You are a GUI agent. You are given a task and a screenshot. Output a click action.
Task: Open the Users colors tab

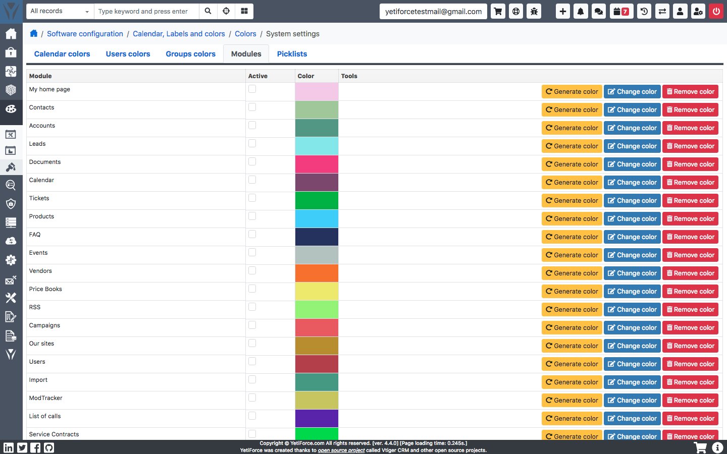coord(128,54)
